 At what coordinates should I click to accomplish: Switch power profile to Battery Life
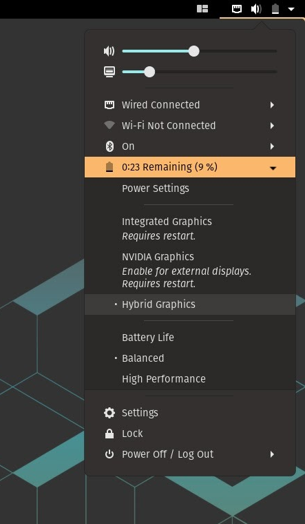pyautogui.click(x=190, y=338)
